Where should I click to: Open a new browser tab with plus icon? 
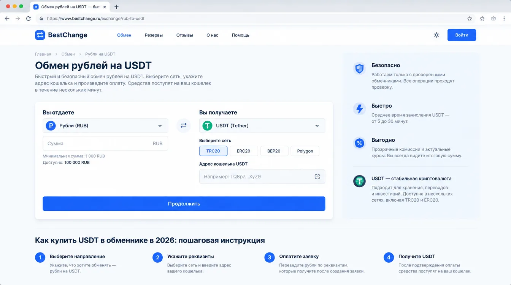[116, 7]
